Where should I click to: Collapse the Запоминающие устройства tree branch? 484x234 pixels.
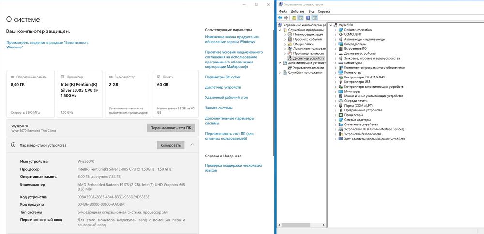(280, 63)
